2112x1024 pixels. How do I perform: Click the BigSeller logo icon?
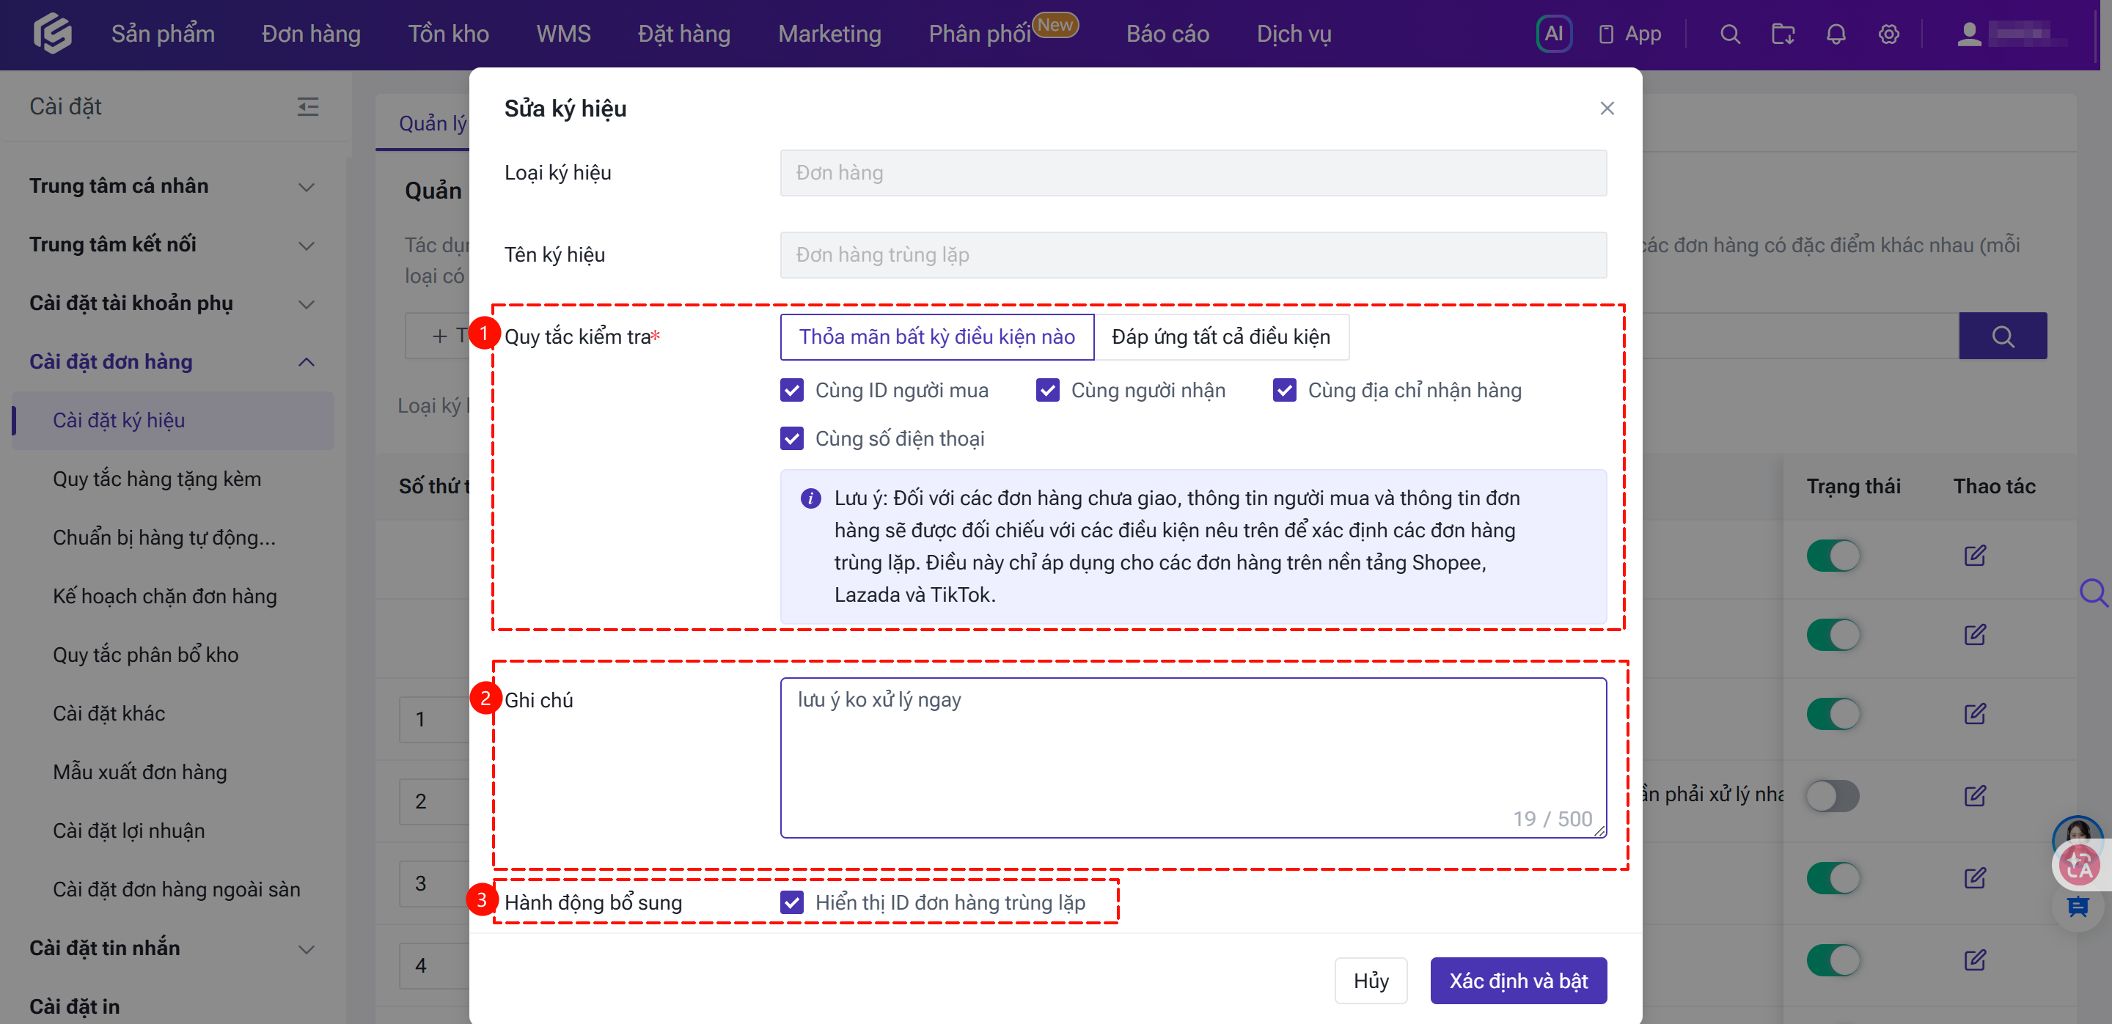[53, 34]
